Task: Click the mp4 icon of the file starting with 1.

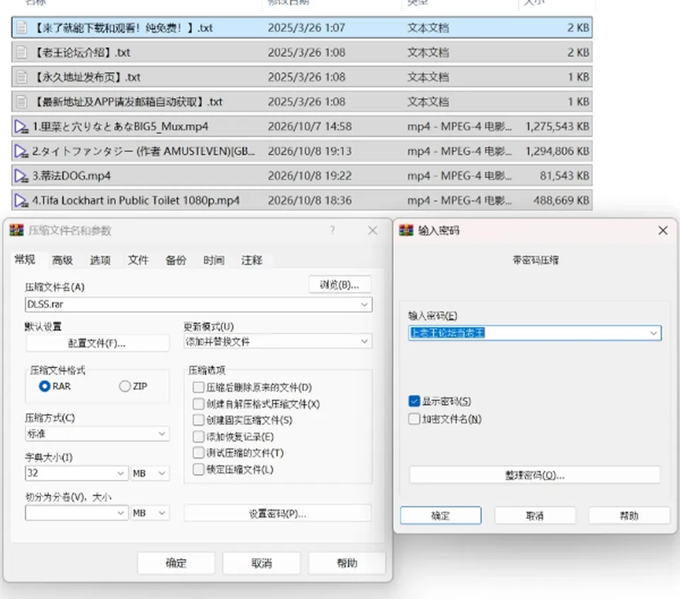Action: click(x=21, y=127)
